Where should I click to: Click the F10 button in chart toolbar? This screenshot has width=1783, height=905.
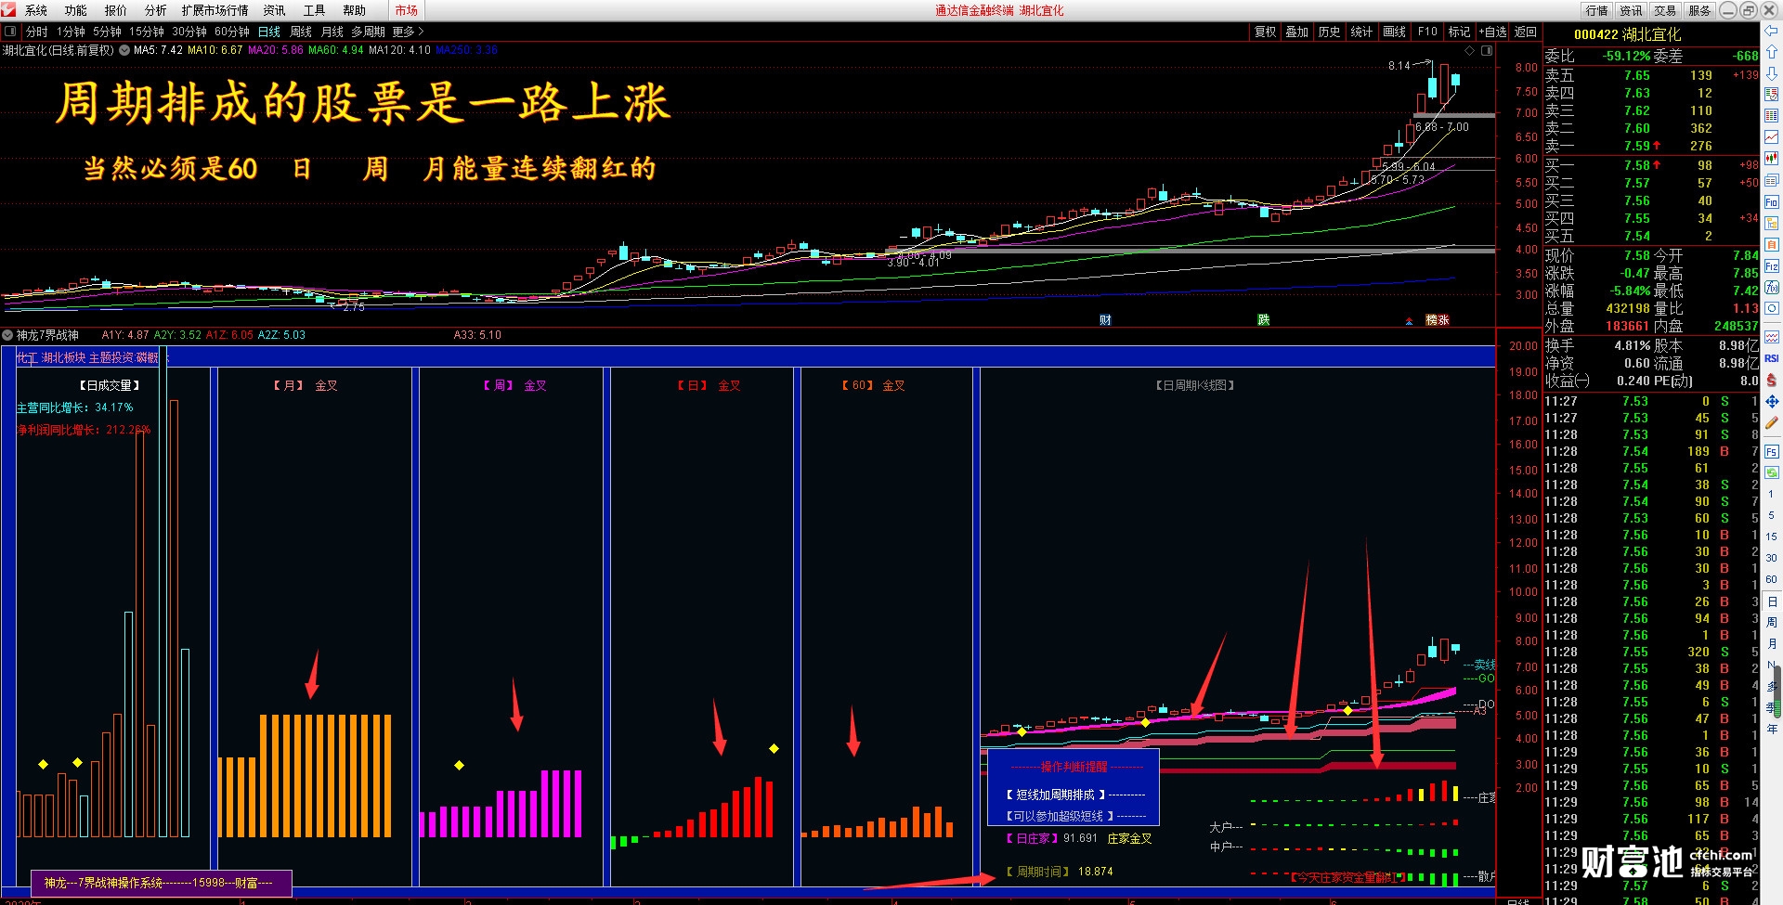click(x=1427, y=32)
